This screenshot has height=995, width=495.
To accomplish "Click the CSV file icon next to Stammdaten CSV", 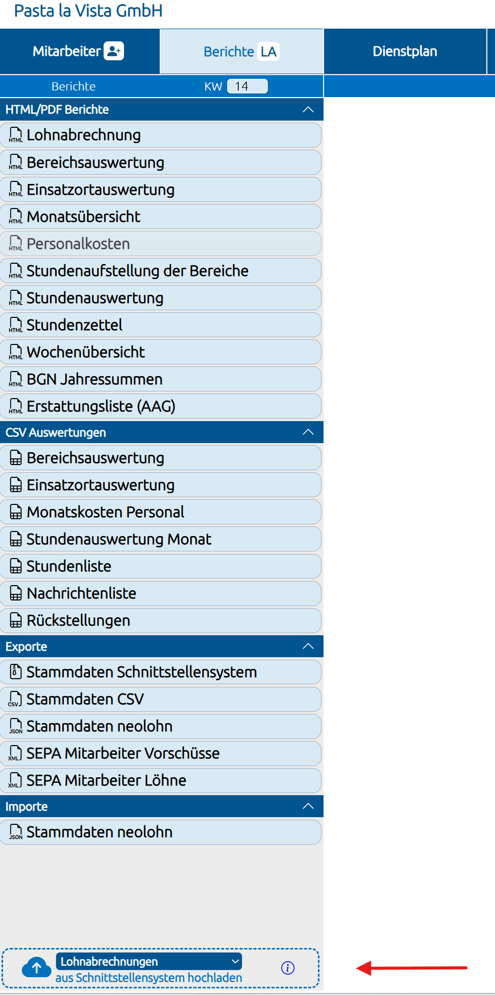I will [x=15, y=699].
